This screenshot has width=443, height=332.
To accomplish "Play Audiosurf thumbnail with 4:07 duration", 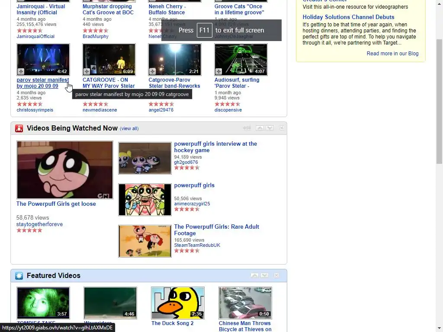I will pyautogui.click(x=241, y=60).
